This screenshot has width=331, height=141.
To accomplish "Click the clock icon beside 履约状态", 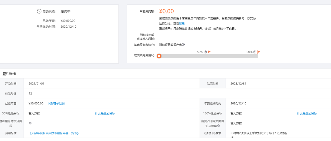I will [x=39, y=11].
